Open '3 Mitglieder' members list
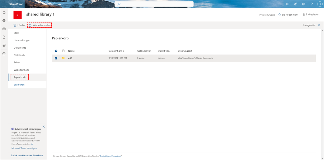 click(x=310, y=15)
